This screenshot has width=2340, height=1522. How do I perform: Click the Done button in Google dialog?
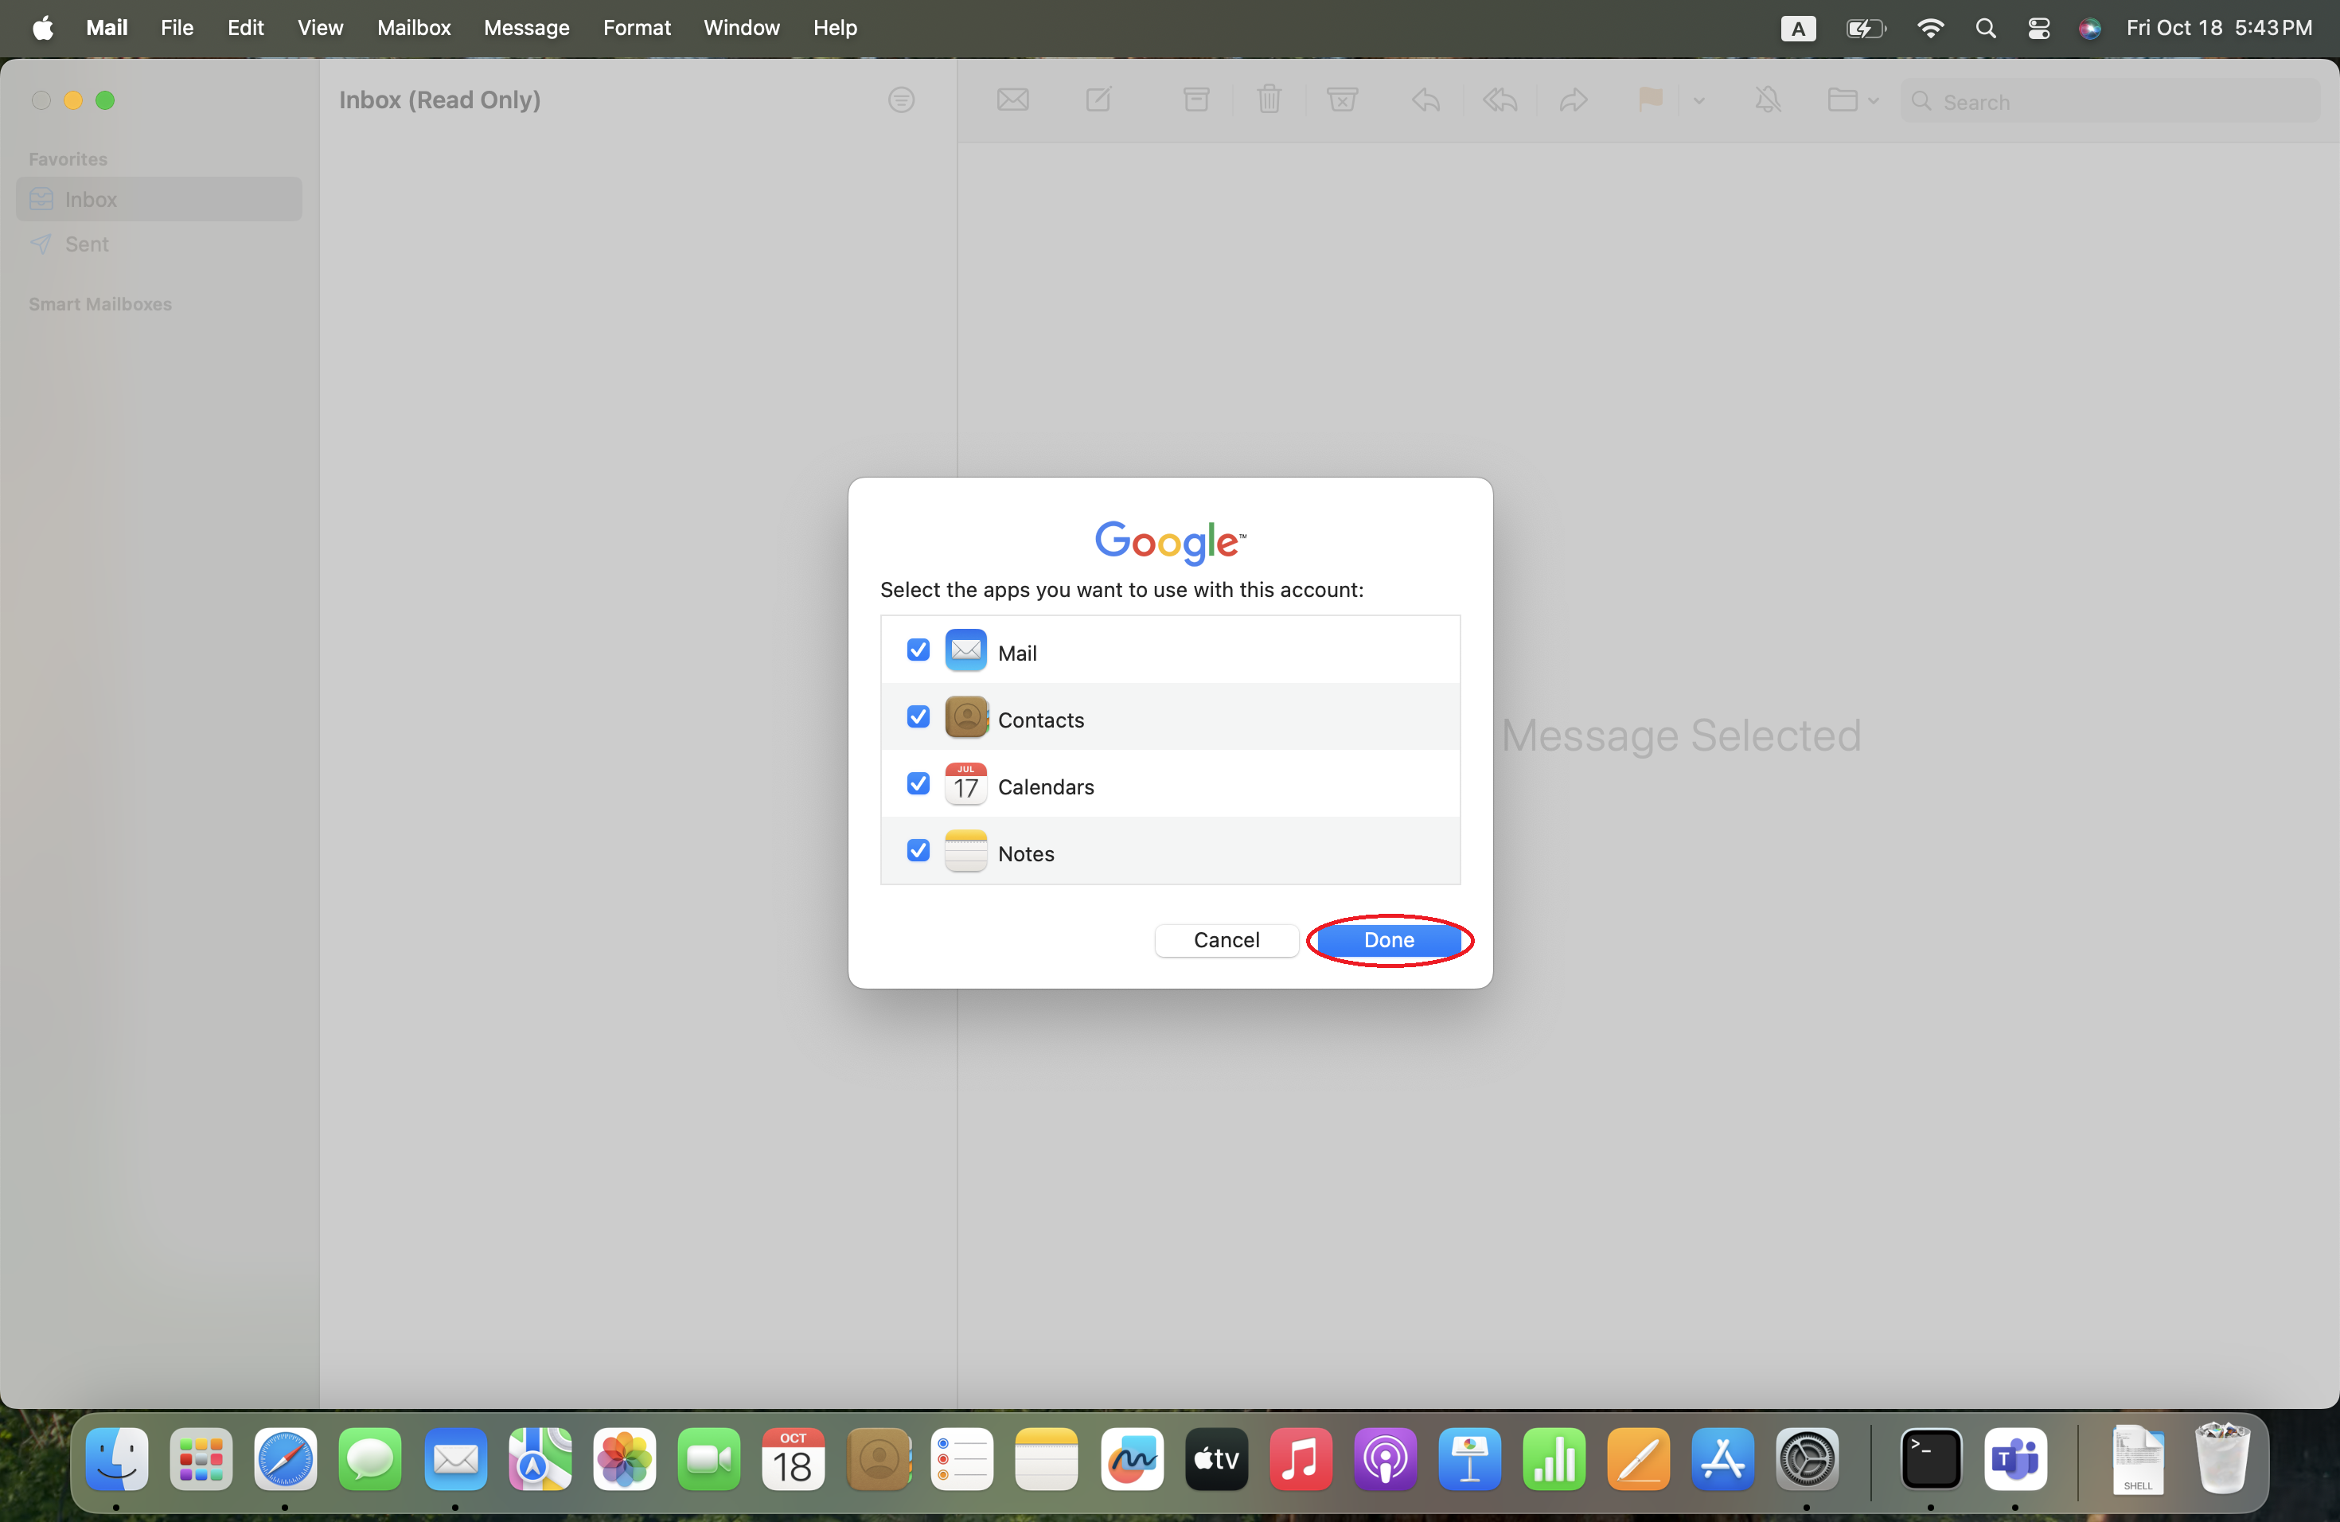[1388, 940]
